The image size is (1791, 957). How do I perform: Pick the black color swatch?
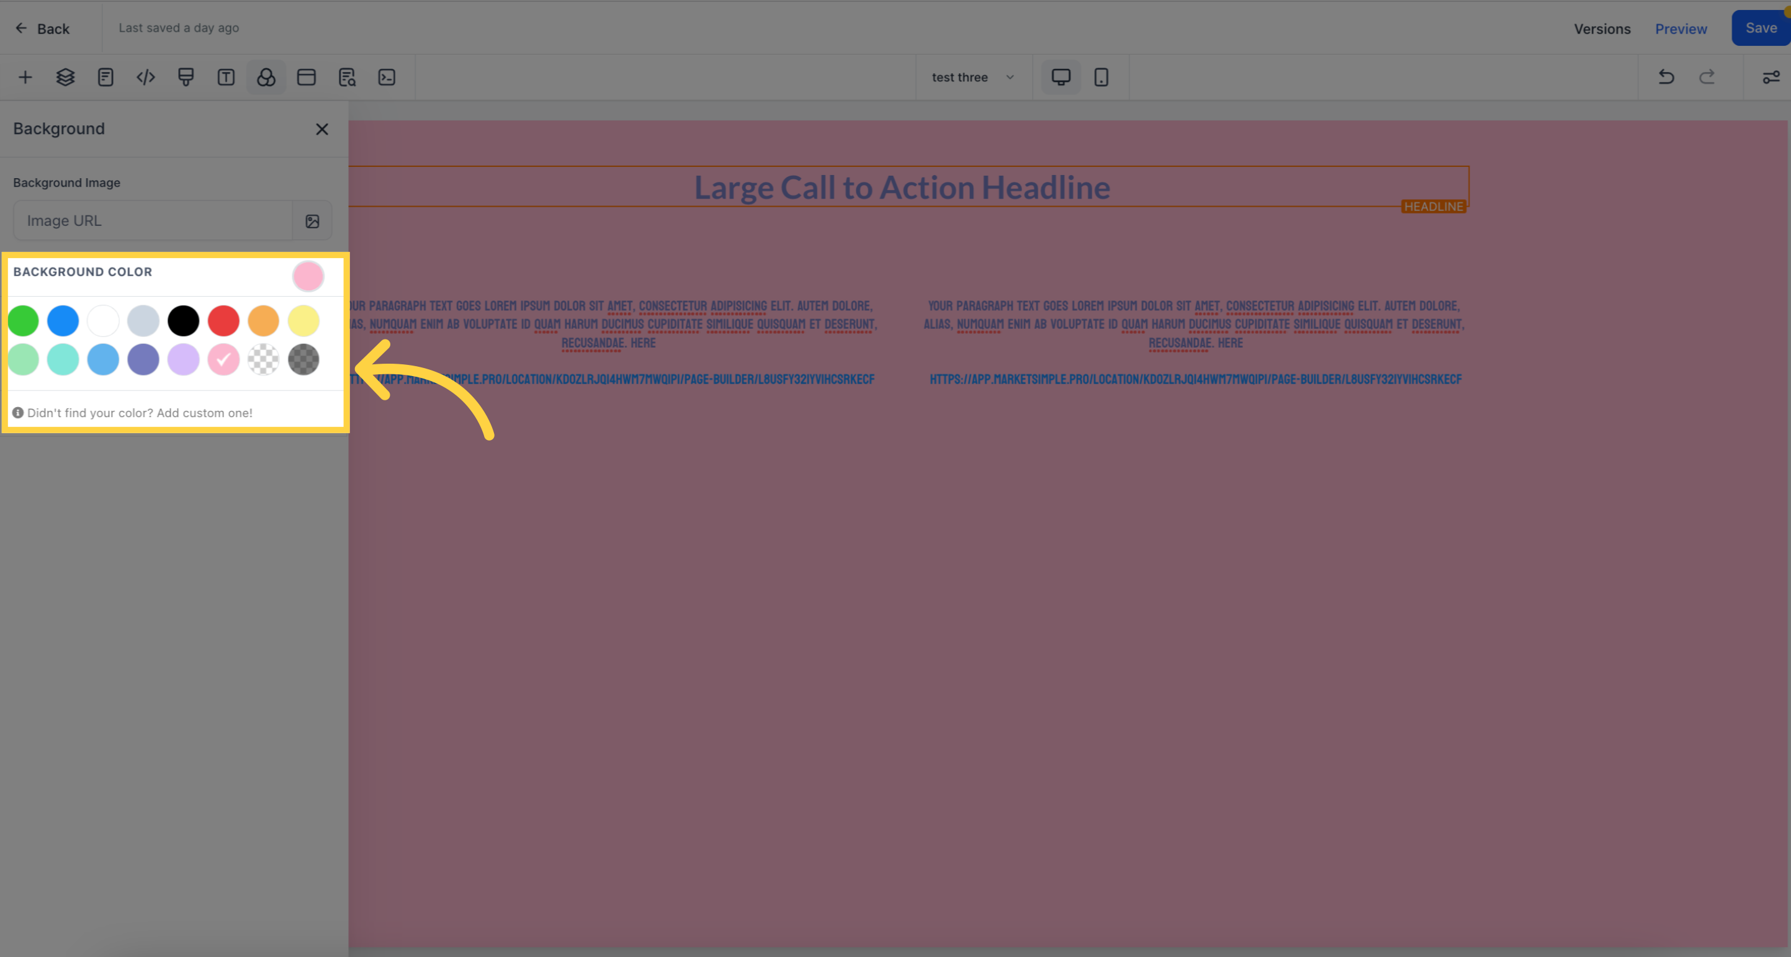pyautogui.click(x=184, y=321)
